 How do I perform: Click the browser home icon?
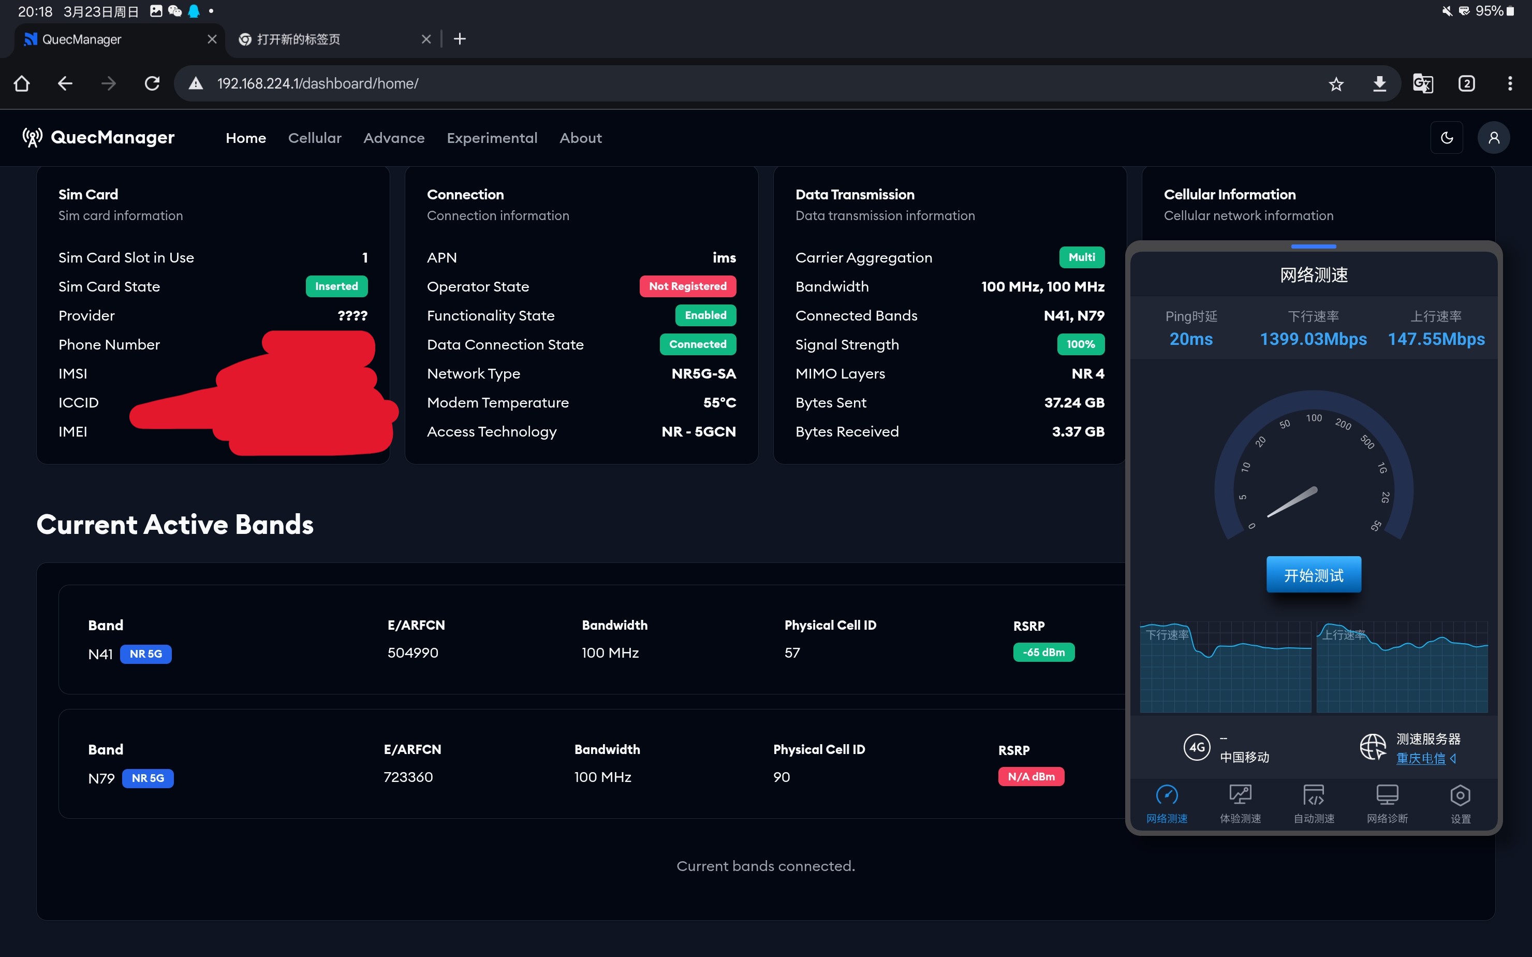coord(22,83)
